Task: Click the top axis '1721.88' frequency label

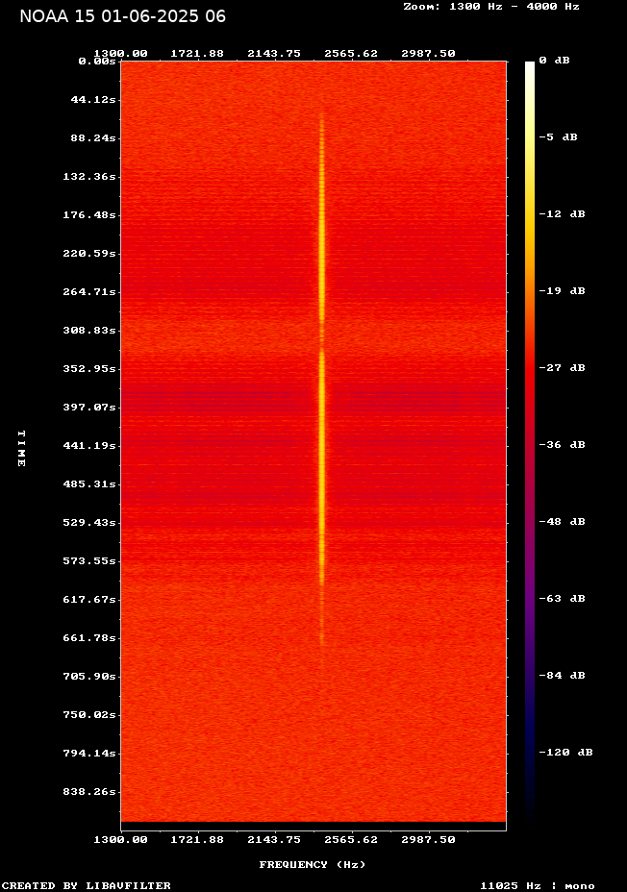Action: (x=197, y=54)
